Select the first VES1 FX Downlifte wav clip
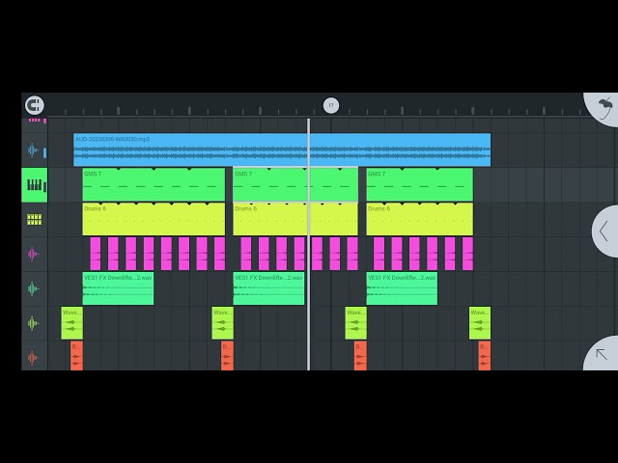The height and width of the screenshot is (463, 618). pos(118,288)
